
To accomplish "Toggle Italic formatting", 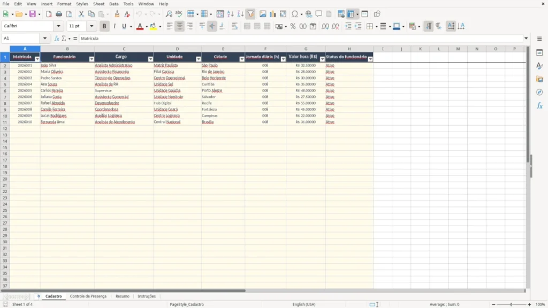I will tap(115, 26).
